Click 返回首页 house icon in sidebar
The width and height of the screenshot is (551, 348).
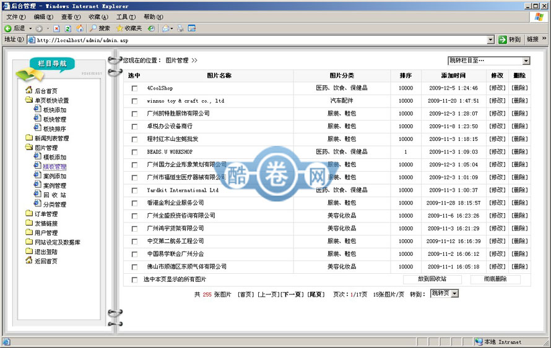tap(29, 260)
